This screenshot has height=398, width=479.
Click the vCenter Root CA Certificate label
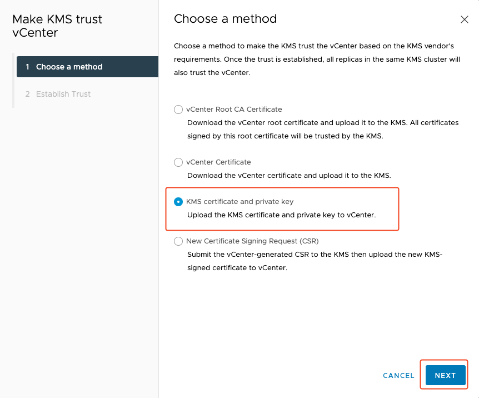(x=235, y=109)
